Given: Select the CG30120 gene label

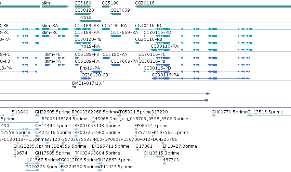Looking at the screenshot, I should point(84,10).
